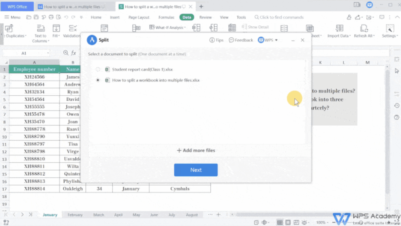401x226 pixels.
Task: Toggle the eye protection mode icon
Action: [305, 223]
